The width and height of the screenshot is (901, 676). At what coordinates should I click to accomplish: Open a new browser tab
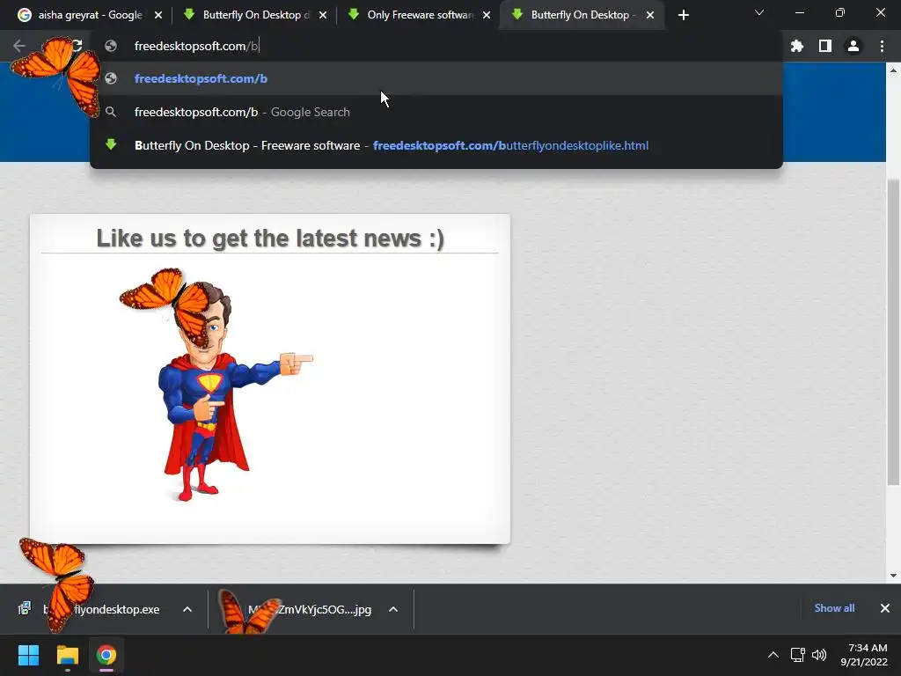coord(683,15)
